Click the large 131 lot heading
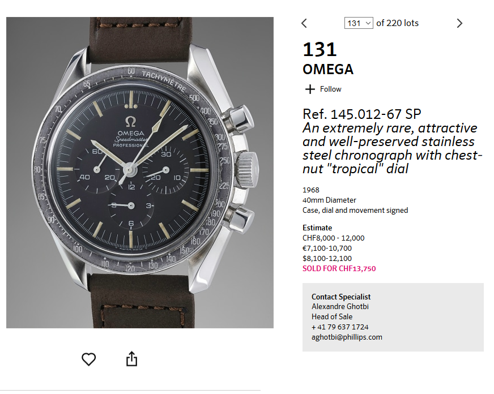494x394 pixels. tap(320, 50)
